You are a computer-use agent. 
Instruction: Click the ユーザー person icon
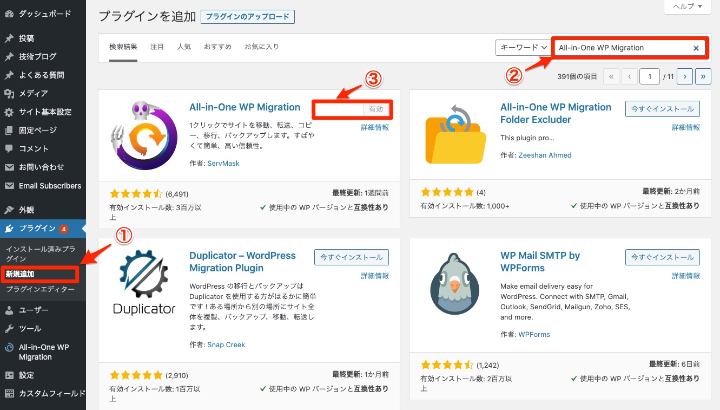tap(9, 310)
